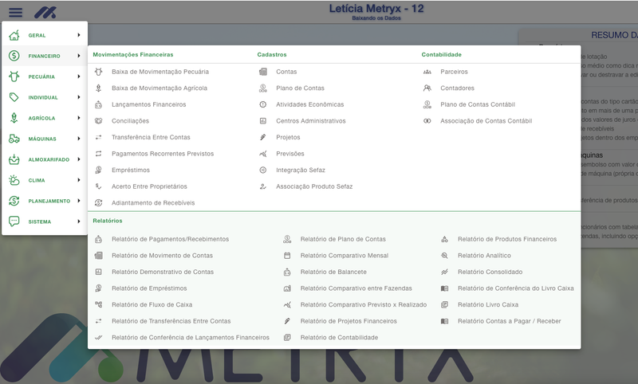Click the Relatório de Fluxo de Caixa icon
The image size is (638, 384).
pos(98,304)
